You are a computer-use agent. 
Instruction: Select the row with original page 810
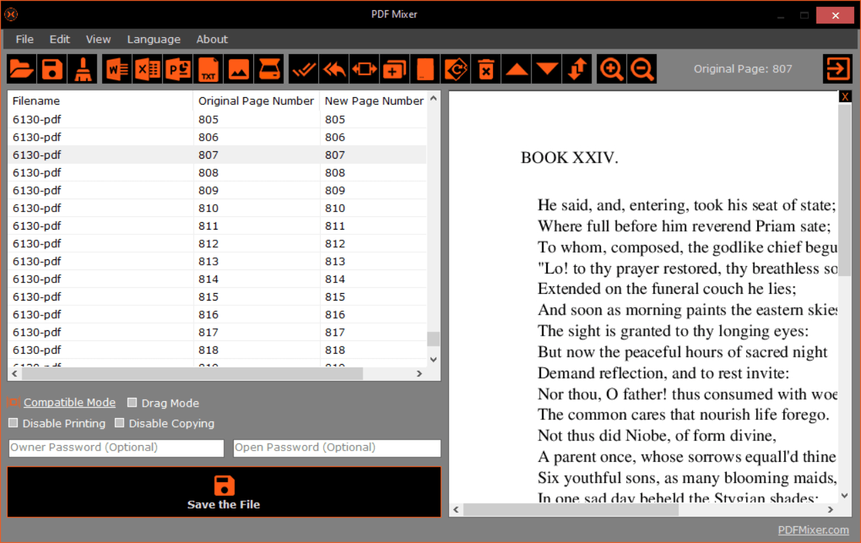(217, 208)
